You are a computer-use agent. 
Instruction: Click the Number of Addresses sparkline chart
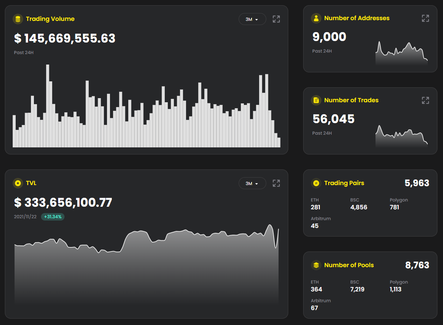(x=402, y=54)
